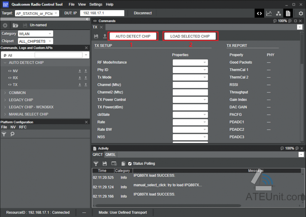The height and width of the screenshot is (217, 306).
Task: Click the Disconnect button
Action: 143,13
